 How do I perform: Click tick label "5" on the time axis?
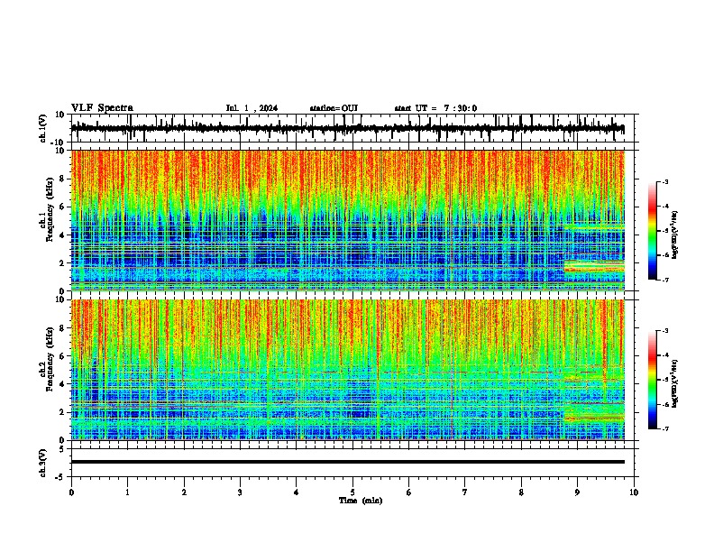[x=352, y=492]
